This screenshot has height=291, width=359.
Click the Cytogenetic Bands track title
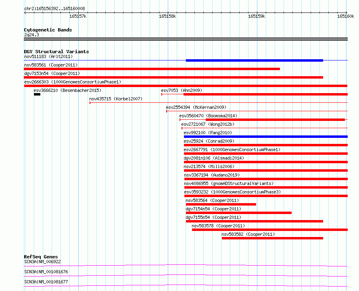48,30
